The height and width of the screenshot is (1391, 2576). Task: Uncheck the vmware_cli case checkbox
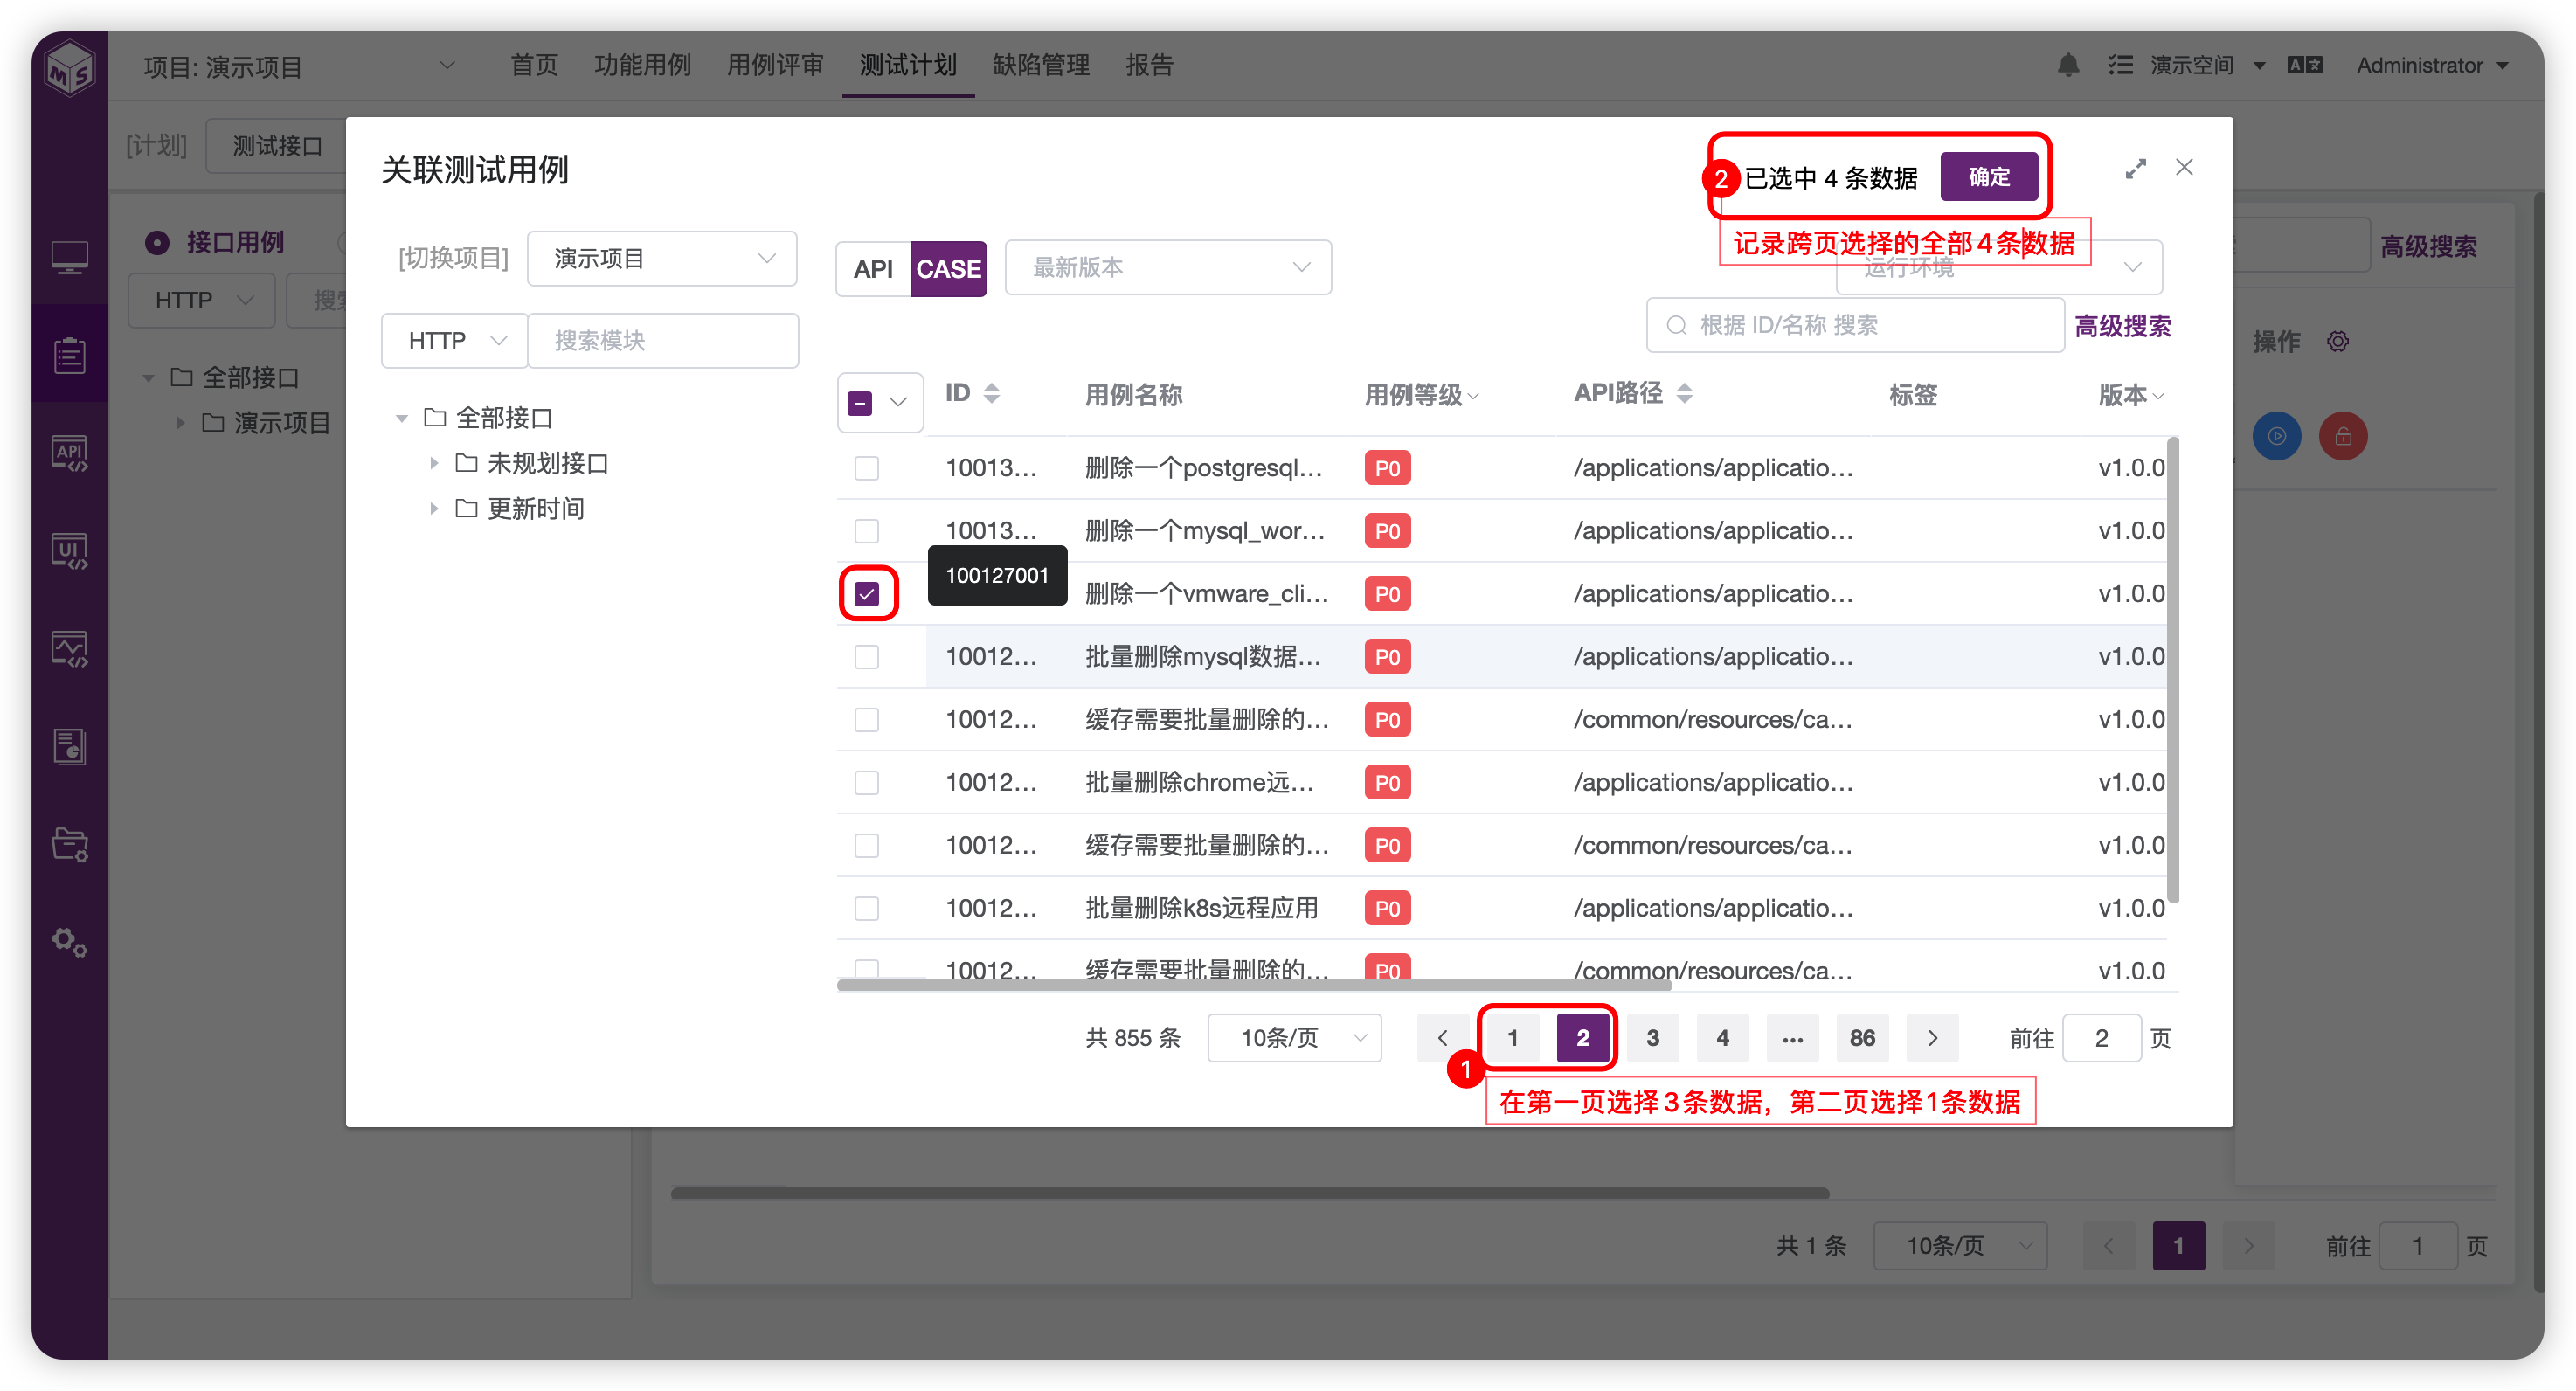(867, 594)
